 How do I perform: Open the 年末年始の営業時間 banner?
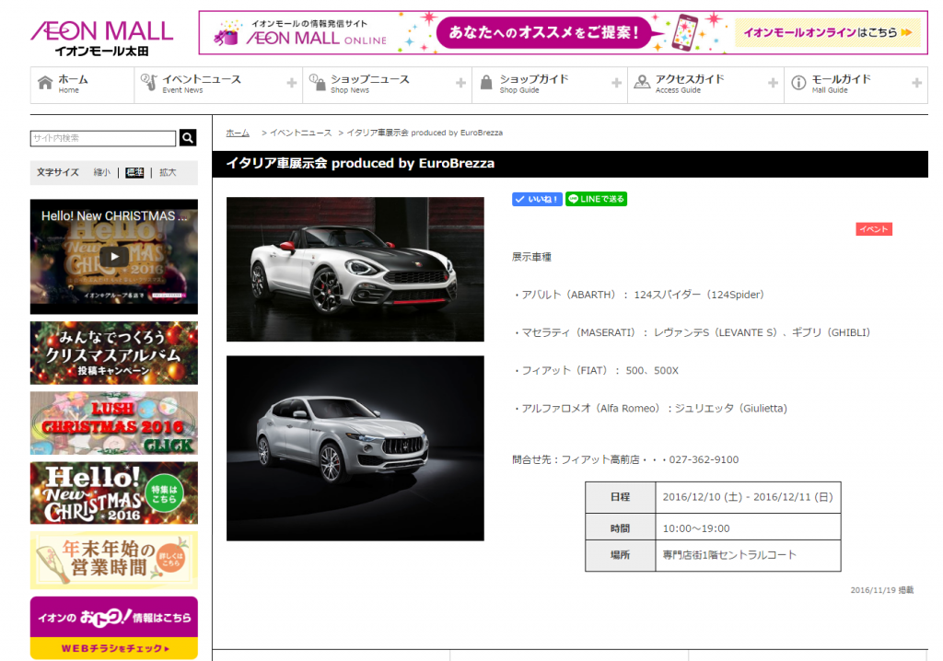click(x=113, y=560)
